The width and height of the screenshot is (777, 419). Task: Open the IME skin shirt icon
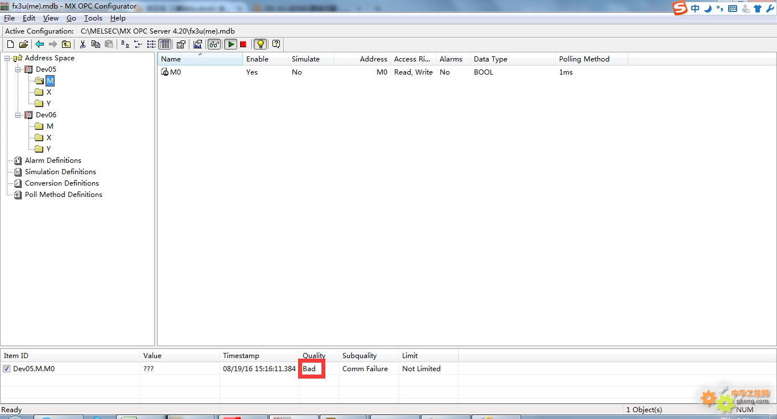tap(758, 9)
